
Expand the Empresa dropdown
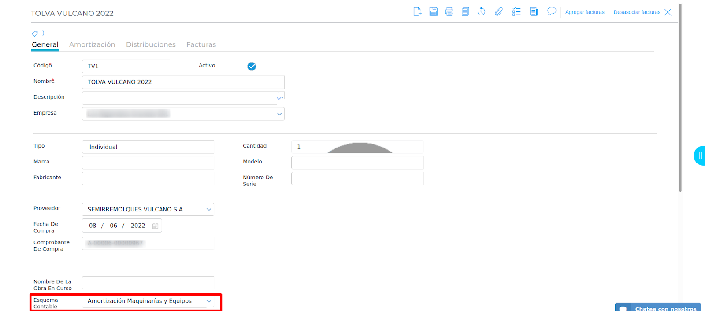coord(279,114)
